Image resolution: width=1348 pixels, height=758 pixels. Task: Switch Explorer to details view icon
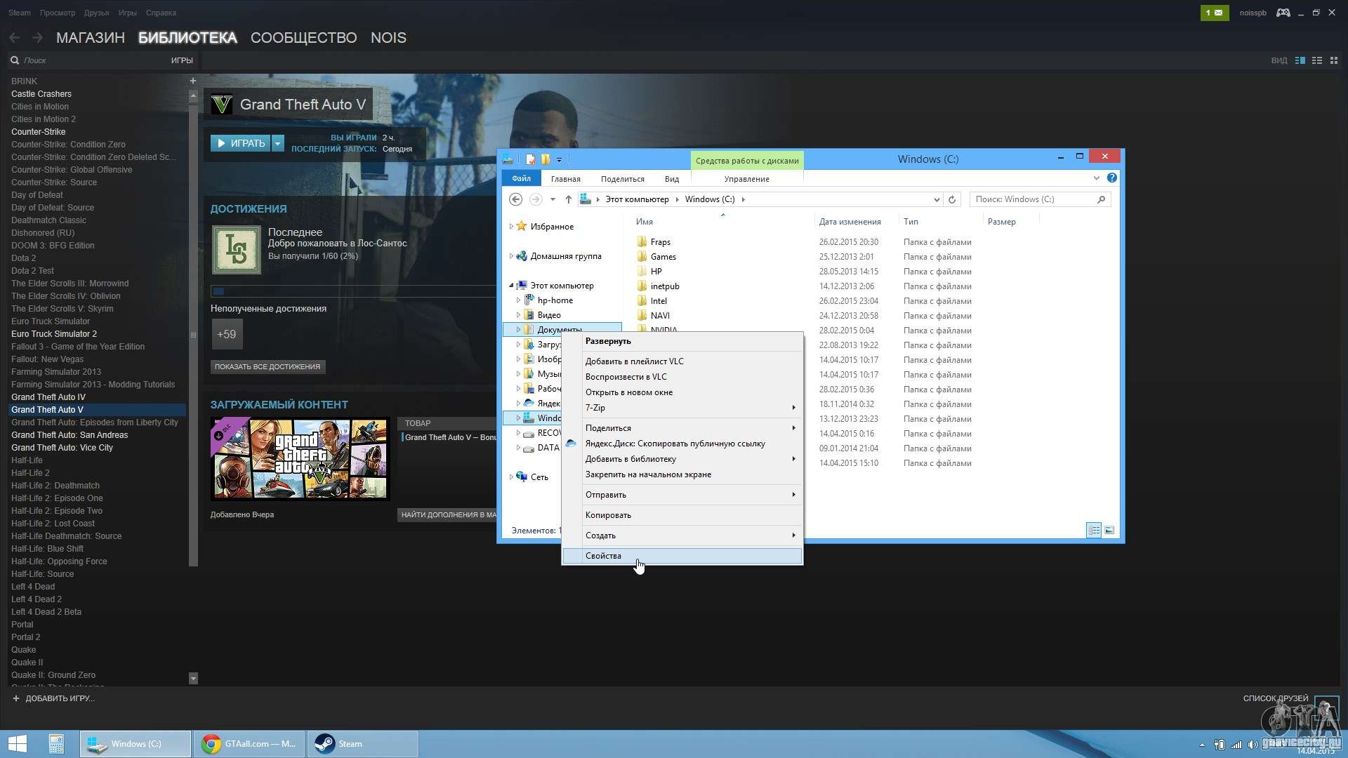click(1094, 531)
